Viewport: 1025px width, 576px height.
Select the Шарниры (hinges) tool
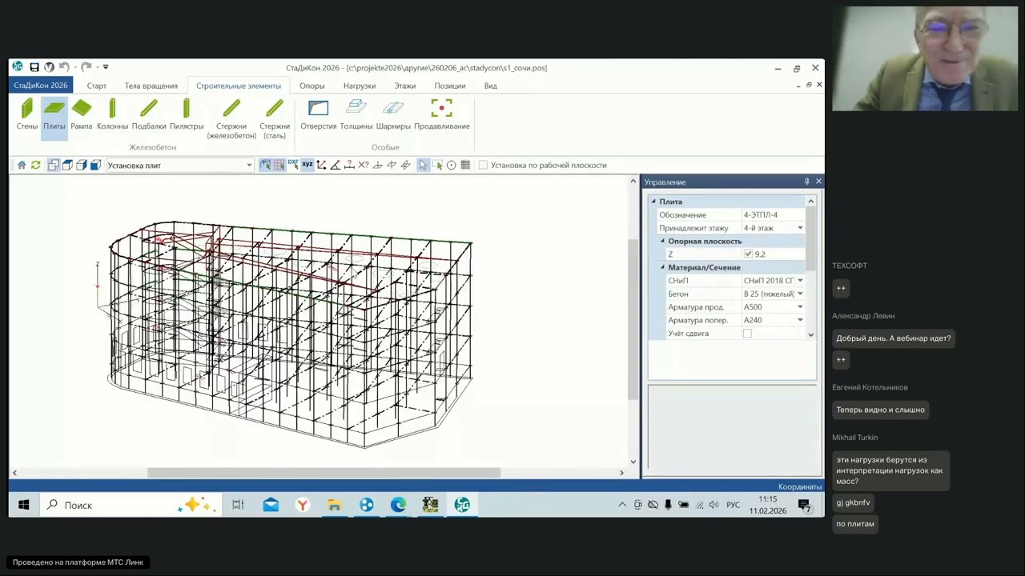[393, 114]
